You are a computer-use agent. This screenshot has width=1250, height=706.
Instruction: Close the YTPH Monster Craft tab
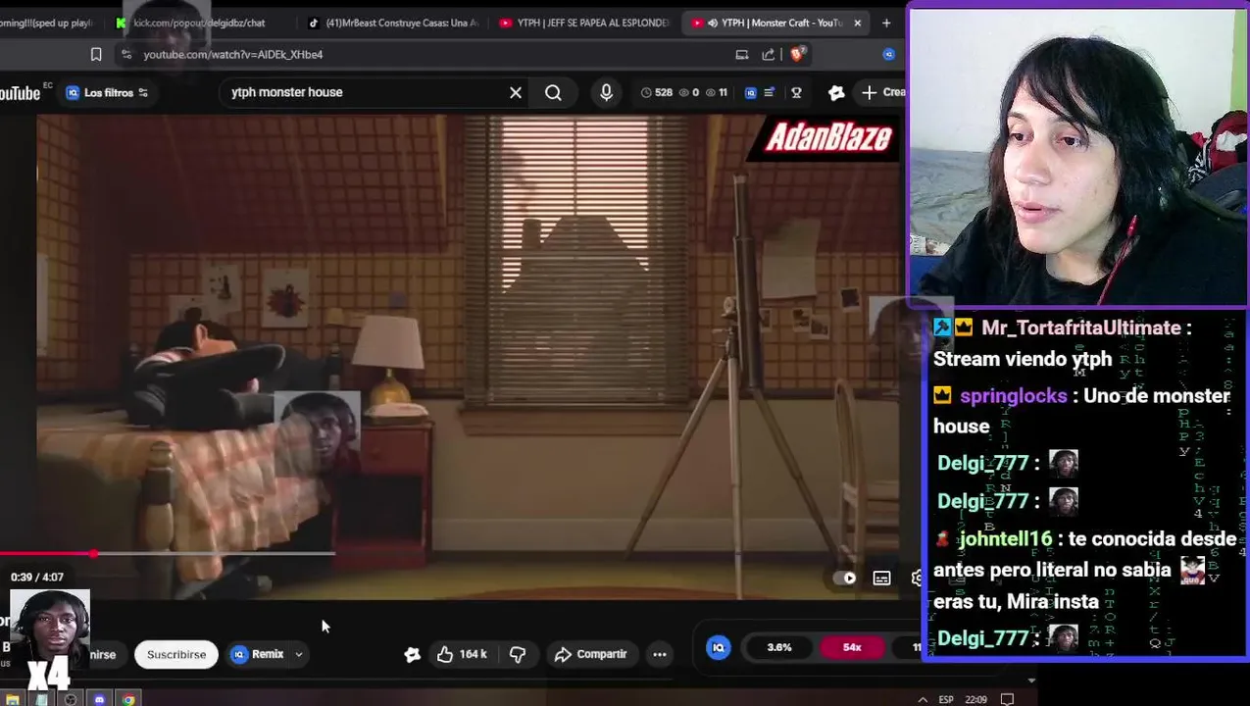pyautogui.click(x=858, y=23)
